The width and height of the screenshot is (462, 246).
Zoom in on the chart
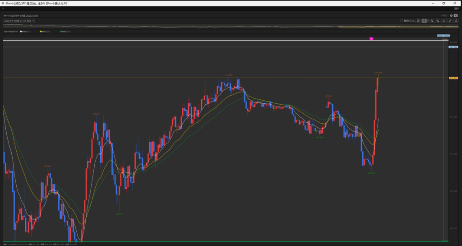tap(432, 21)
